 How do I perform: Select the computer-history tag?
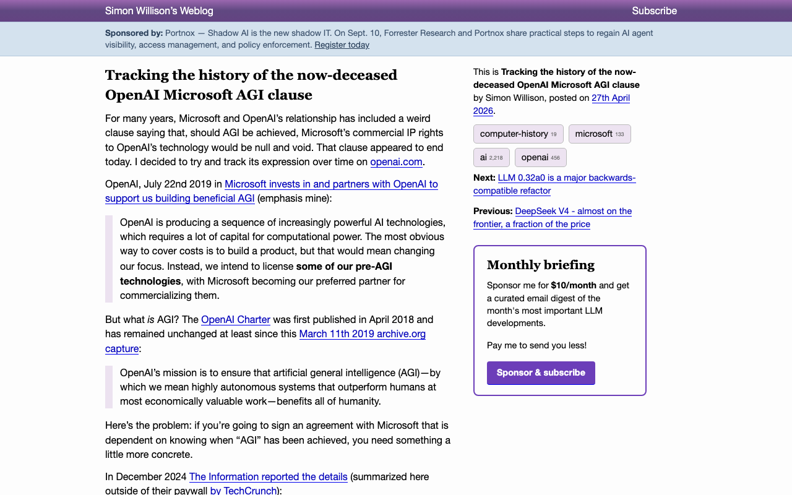tap(518, 134)
